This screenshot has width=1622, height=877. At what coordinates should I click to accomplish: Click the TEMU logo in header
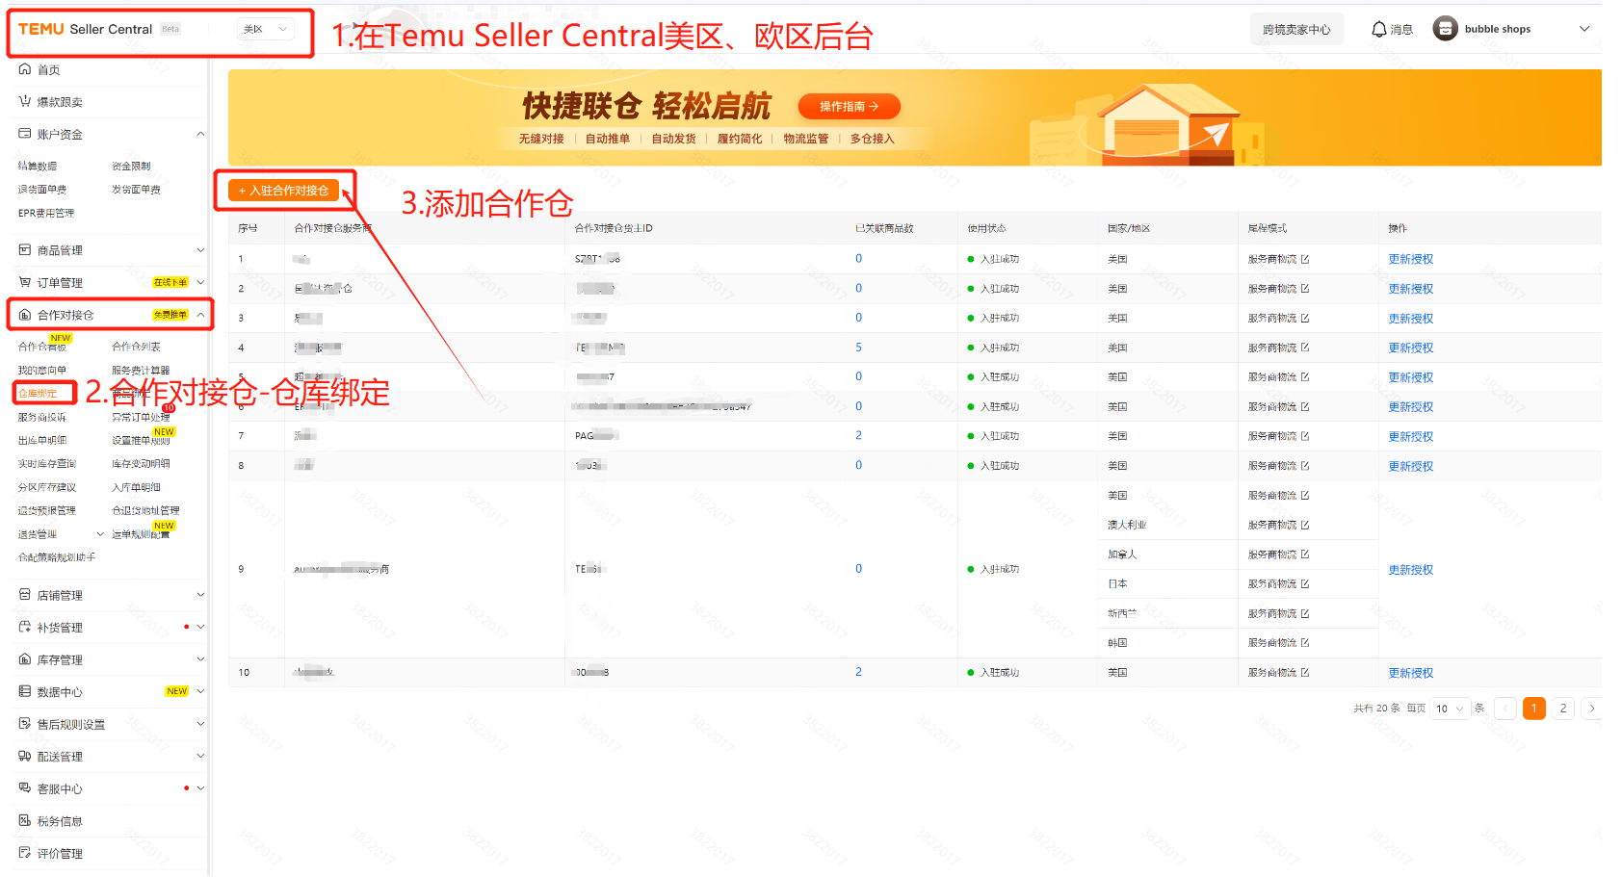(x=41, y=29)
